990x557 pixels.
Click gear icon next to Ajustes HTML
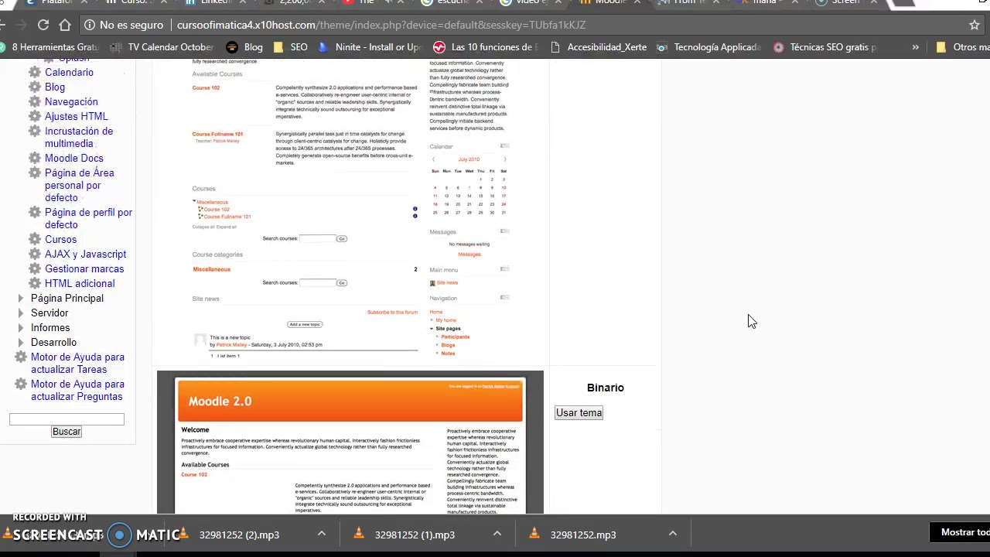pos(35,116)
